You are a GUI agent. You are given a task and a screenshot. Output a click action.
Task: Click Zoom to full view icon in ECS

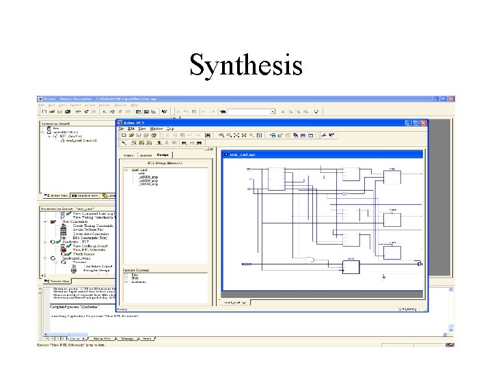click(236, 135)
